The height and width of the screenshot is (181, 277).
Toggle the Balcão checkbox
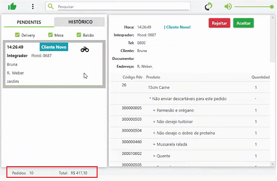(79, 35)
